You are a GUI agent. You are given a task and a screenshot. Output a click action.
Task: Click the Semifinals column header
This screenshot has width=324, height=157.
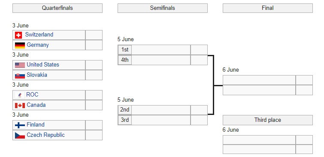pos(163,8)
